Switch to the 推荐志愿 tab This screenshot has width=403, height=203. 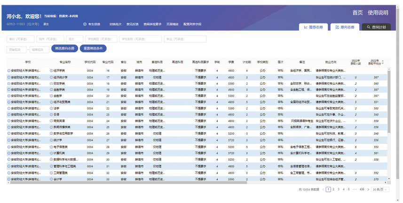tap(313, 27)
